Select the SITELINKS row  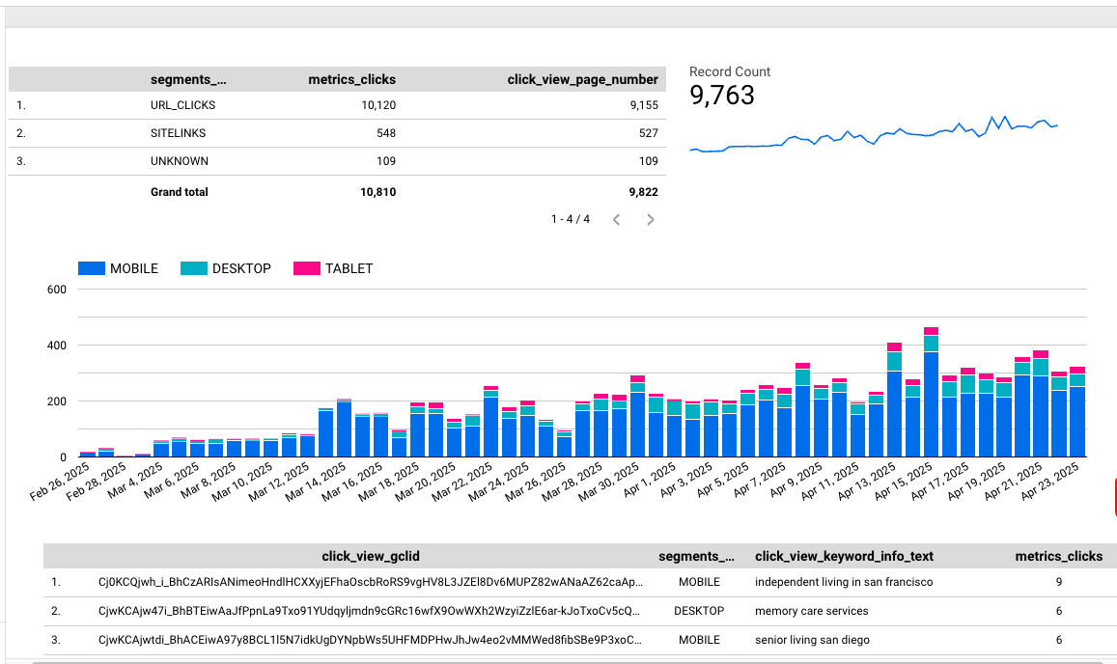point(178,133)
